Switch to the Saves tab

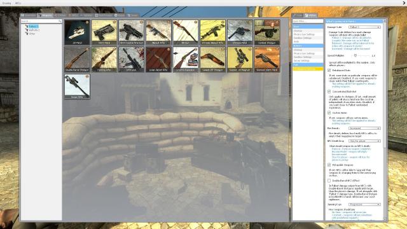[132, 15]
